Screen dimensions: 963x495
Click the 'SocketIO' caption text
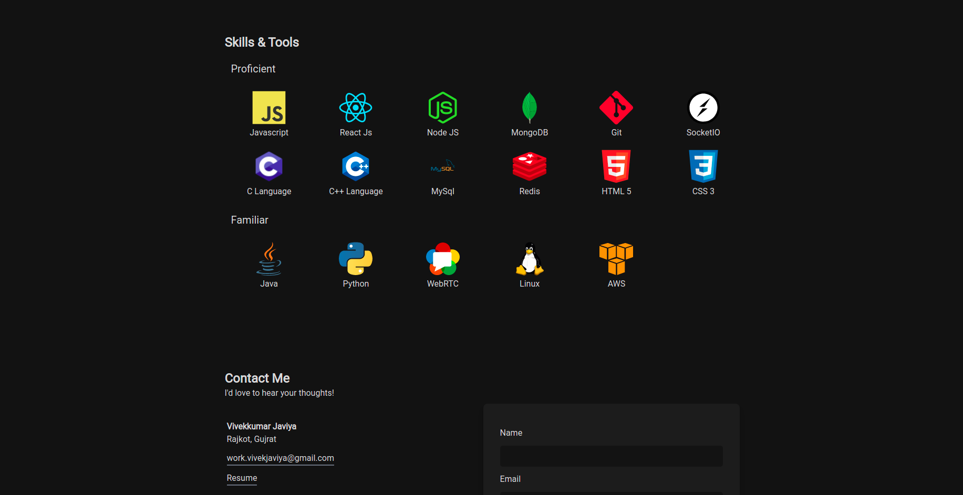pyautogui.click(x=703, y=133)
